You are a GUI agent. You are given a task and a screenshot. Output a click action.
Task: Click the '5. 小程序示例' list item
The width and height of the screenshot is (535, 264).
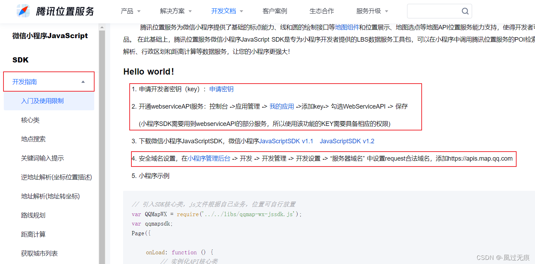151,176
